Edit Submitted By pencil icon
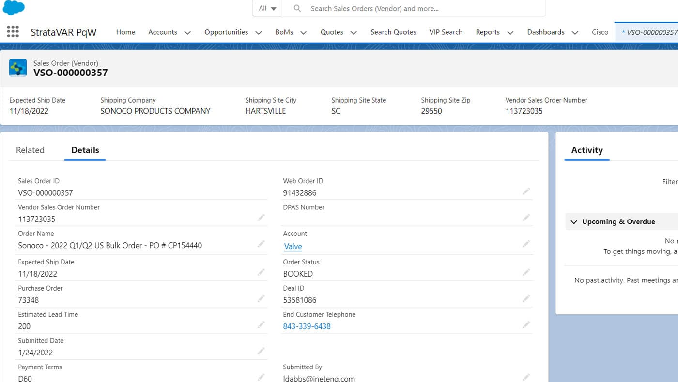The image size is (678, 382). coord(526,377)
